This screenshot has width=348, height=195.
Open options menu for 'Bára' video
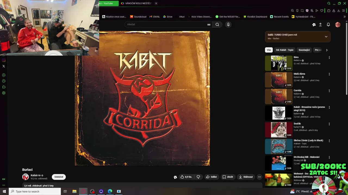[329, 58]
